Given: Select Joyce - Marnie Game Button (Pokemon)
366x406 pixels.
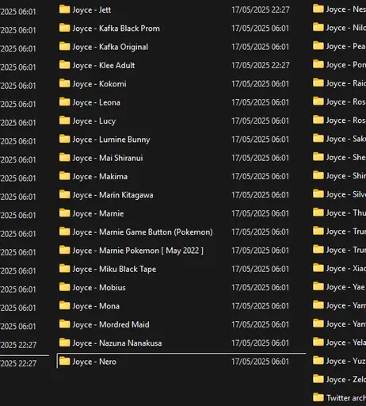Looking at the screenshot, I should 143,232.
